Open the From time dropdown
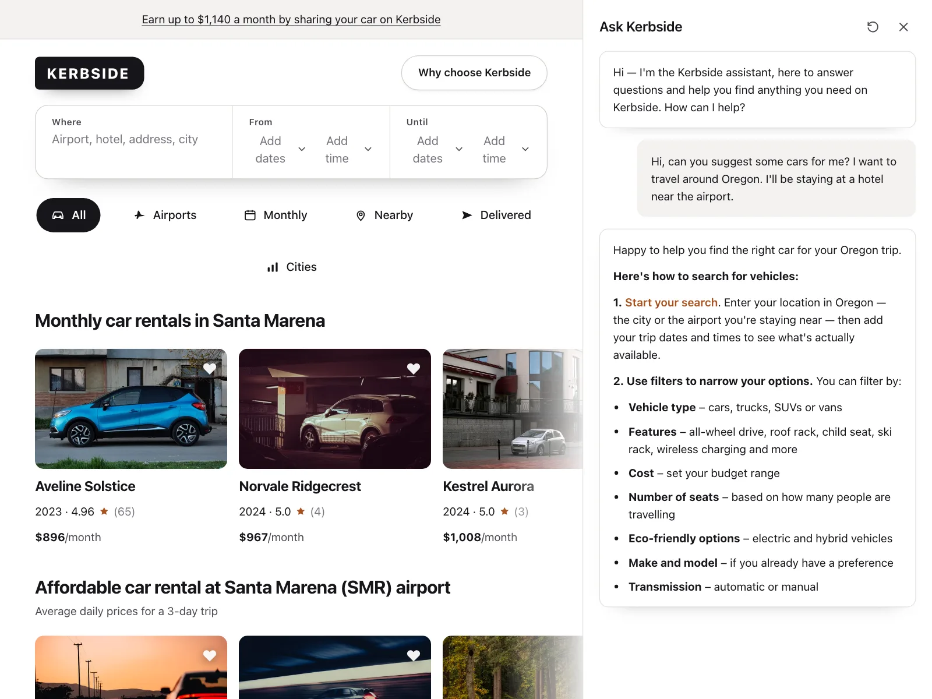932x699 pixels. [x=348, y=150]
